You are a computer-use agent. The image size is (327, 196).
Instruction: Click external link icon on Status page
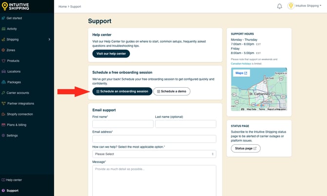255,148
